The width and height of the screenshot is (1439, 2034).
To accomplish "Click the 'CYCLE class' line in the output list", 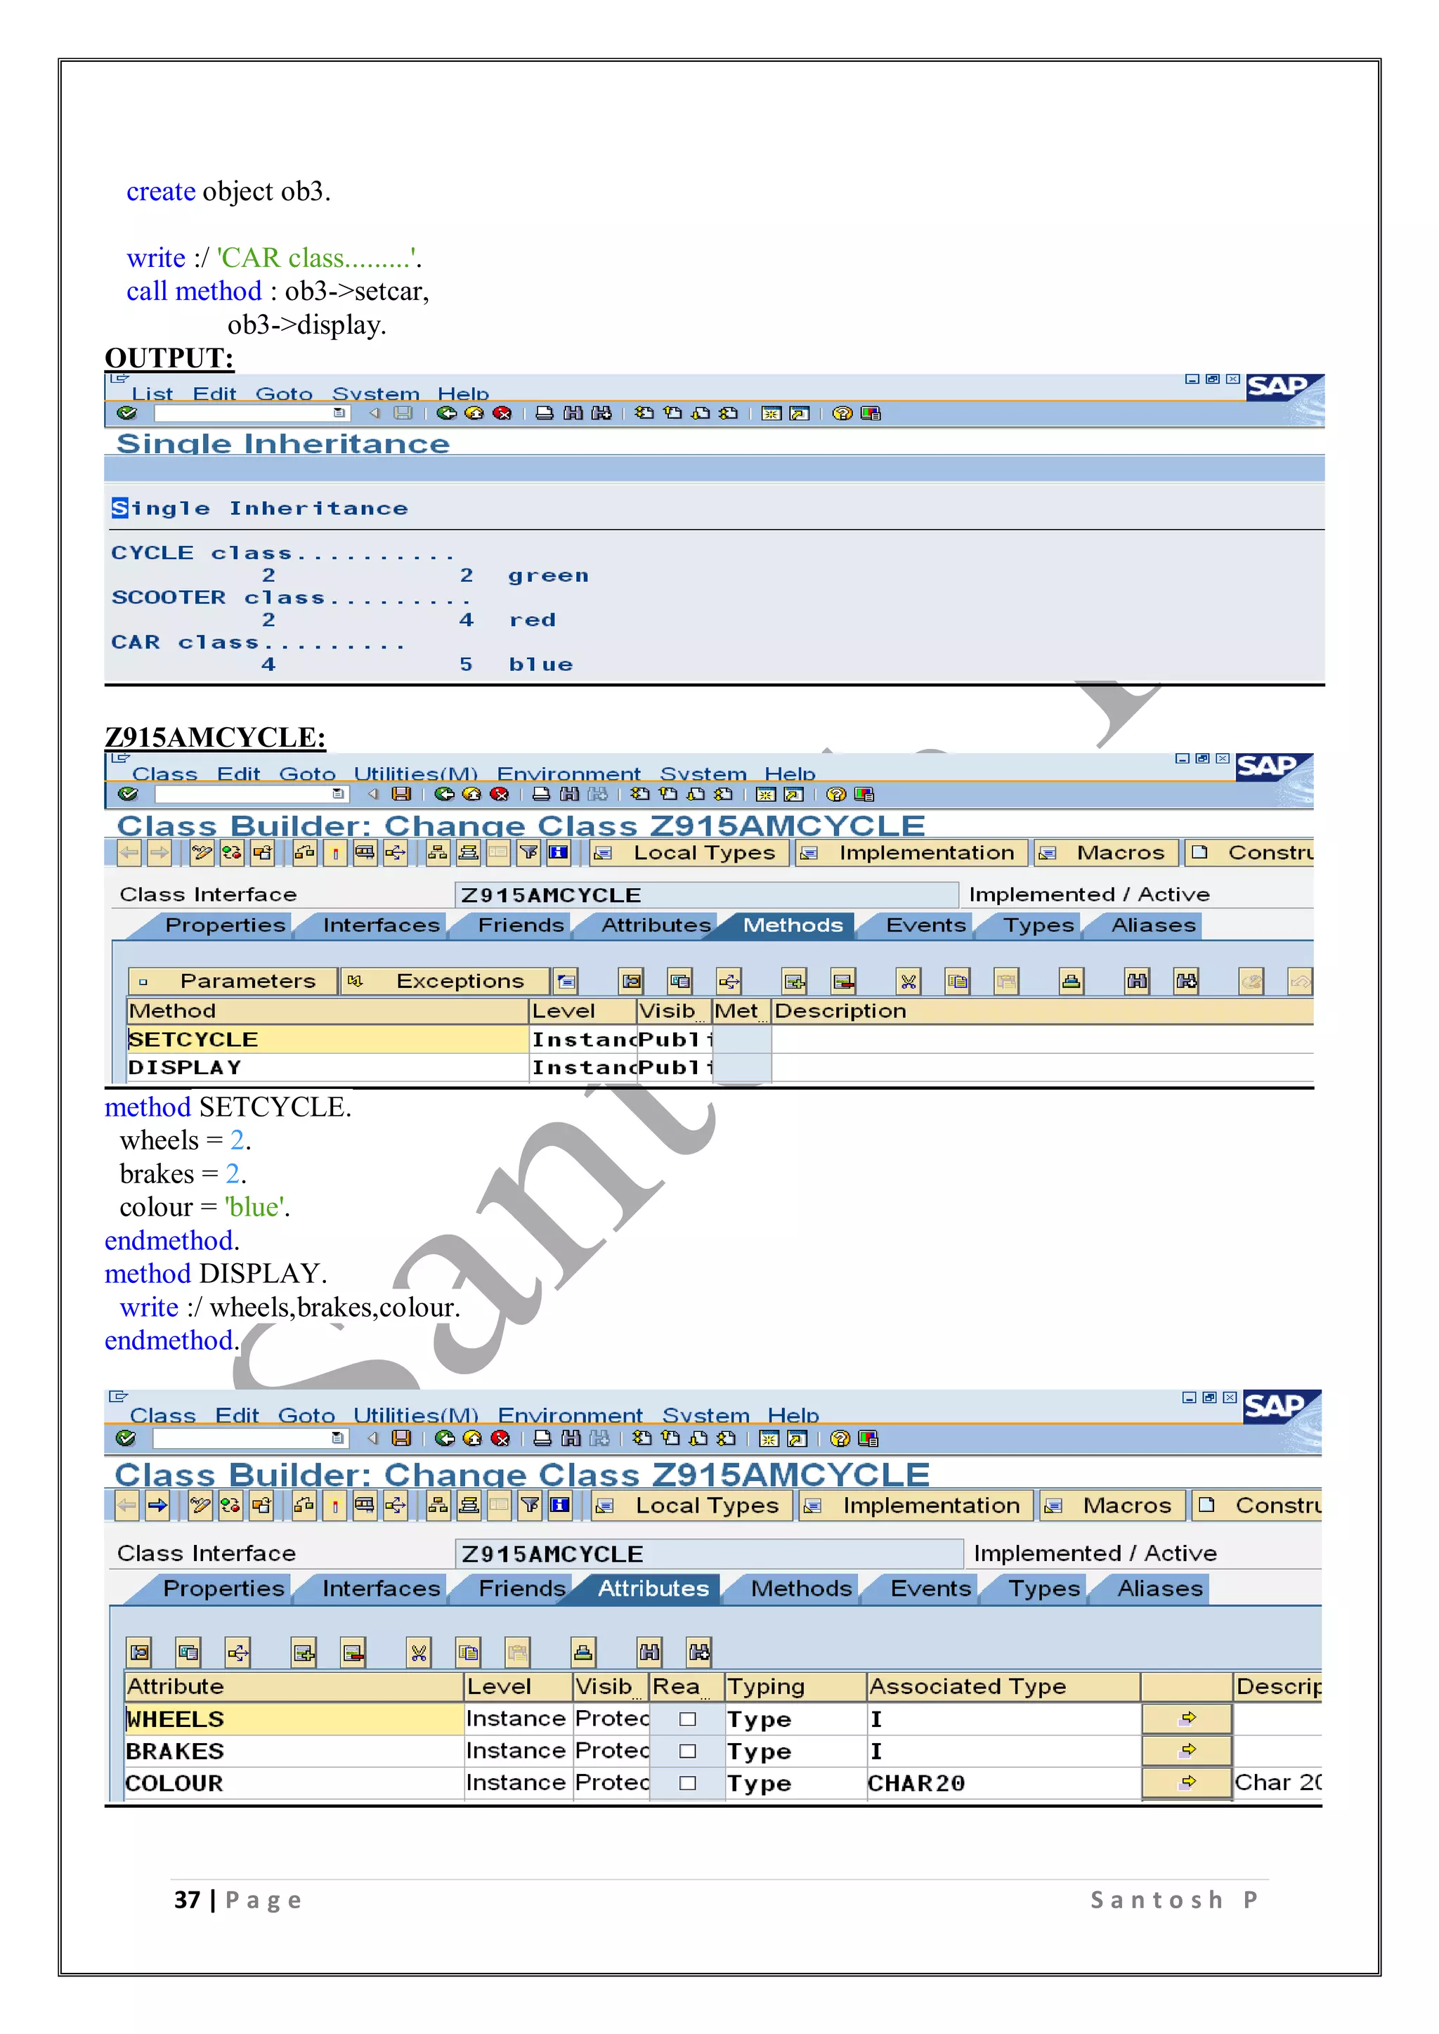I will [x=284, y=554].
